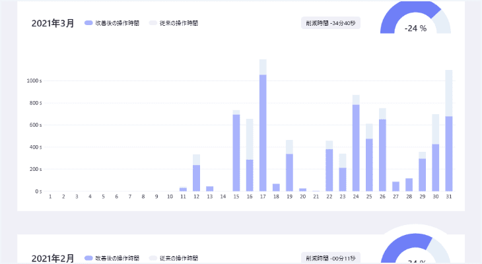Screen dimensions: 482x264
Task: Click the 600 s y-axis label
Action: coord(36,125)
